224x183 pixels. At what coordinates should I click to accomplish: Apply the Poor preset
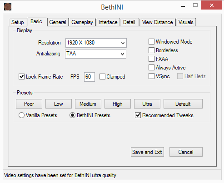[x=29, y=104]
